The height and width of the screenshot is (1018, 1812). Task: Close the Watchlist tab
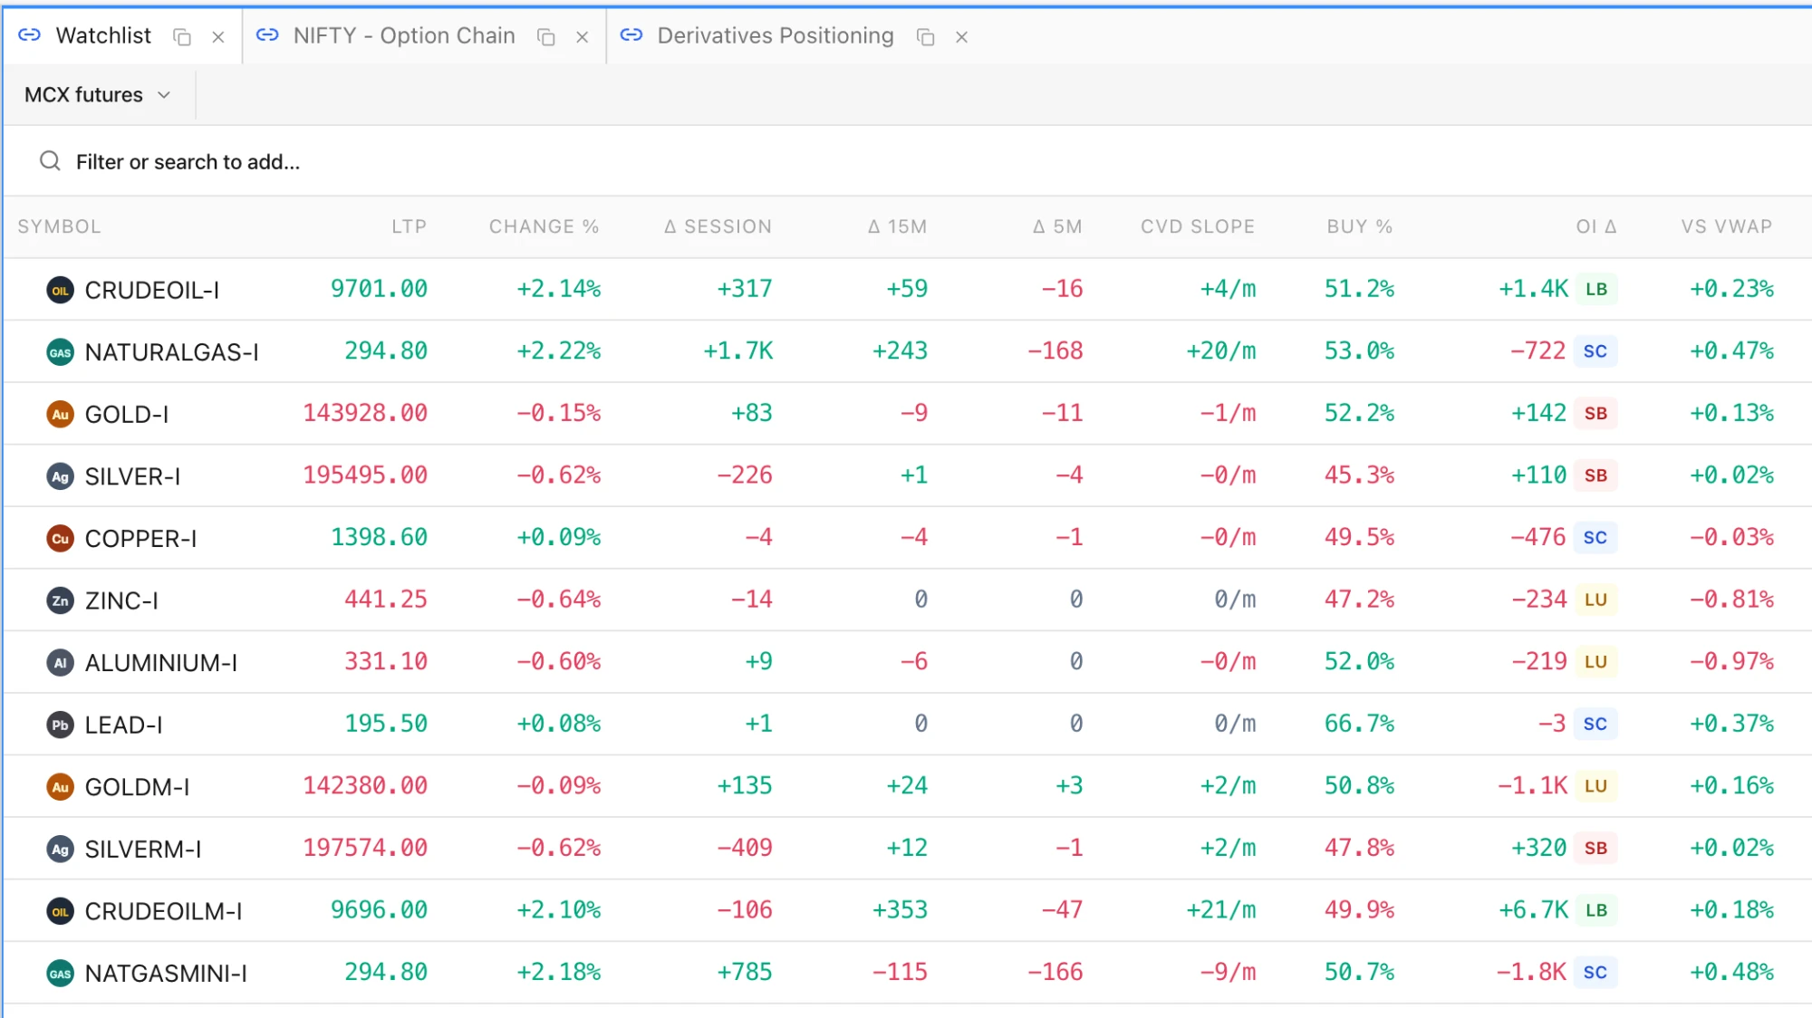click(x=218, y=37)
